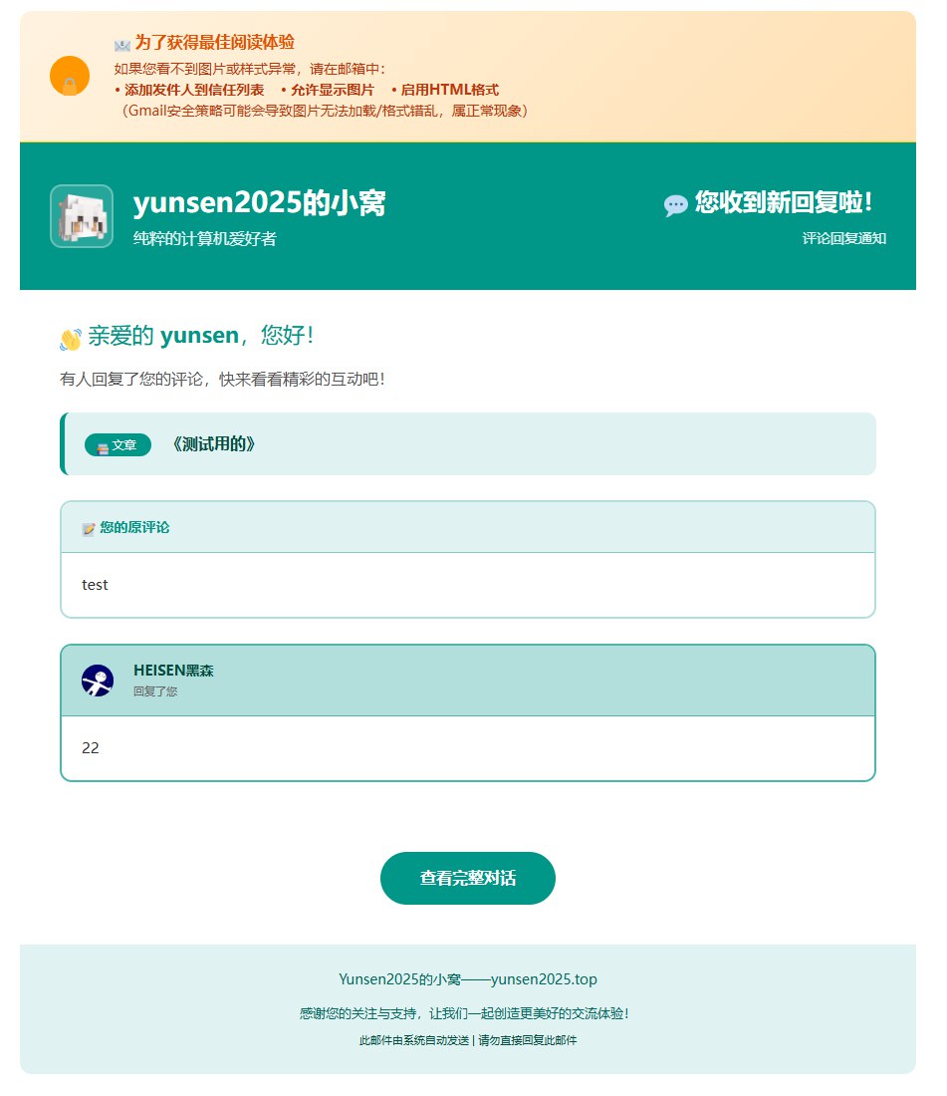Click the waving hand emoji icon

point(71,339)
